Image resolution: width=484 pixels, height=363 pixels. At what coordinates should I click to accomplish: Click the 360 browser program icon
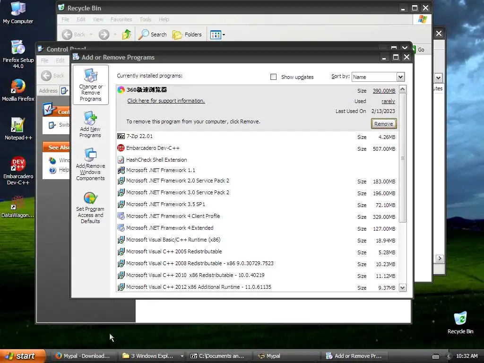click(121, 90)
